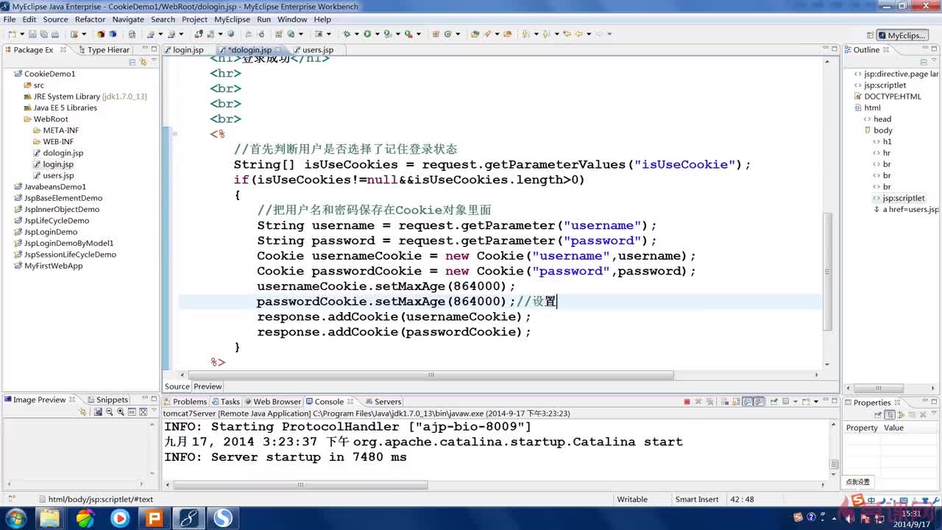
Task: Close the dologin.jsp editor tab
Action: [x=279, y=50]
